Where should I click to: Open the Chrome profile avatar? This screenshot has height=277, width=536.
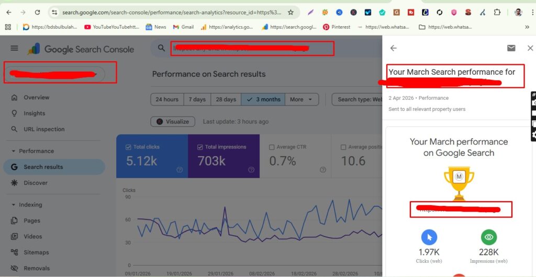pyautogui.click(x=518, y=13)
